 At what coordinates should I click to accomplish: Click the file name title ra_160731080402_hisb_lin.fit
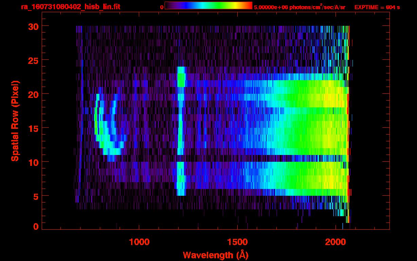tap(70, 7)
